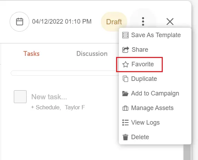Click the View Logs list icon
The width and height of the screenshot is (198, 160).
125,123
